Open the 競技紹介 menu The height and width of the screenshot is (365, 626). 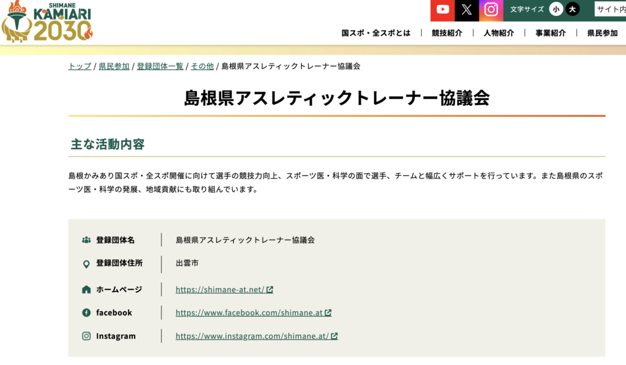click(x=447, y=33)
